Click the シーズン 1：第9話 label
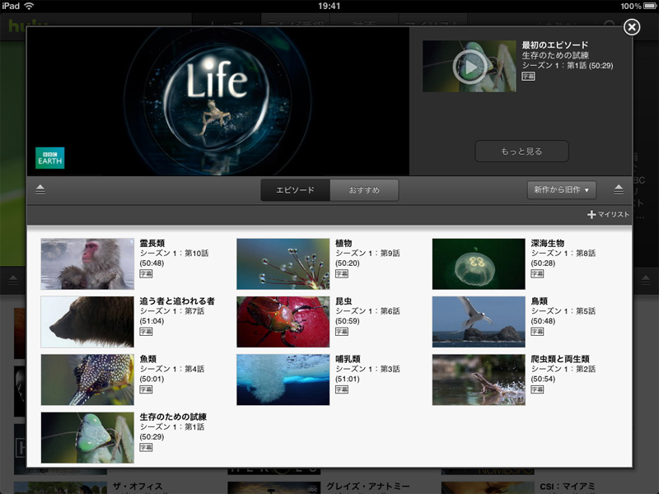This screenshot has height=494, width=659. [367, 254]
